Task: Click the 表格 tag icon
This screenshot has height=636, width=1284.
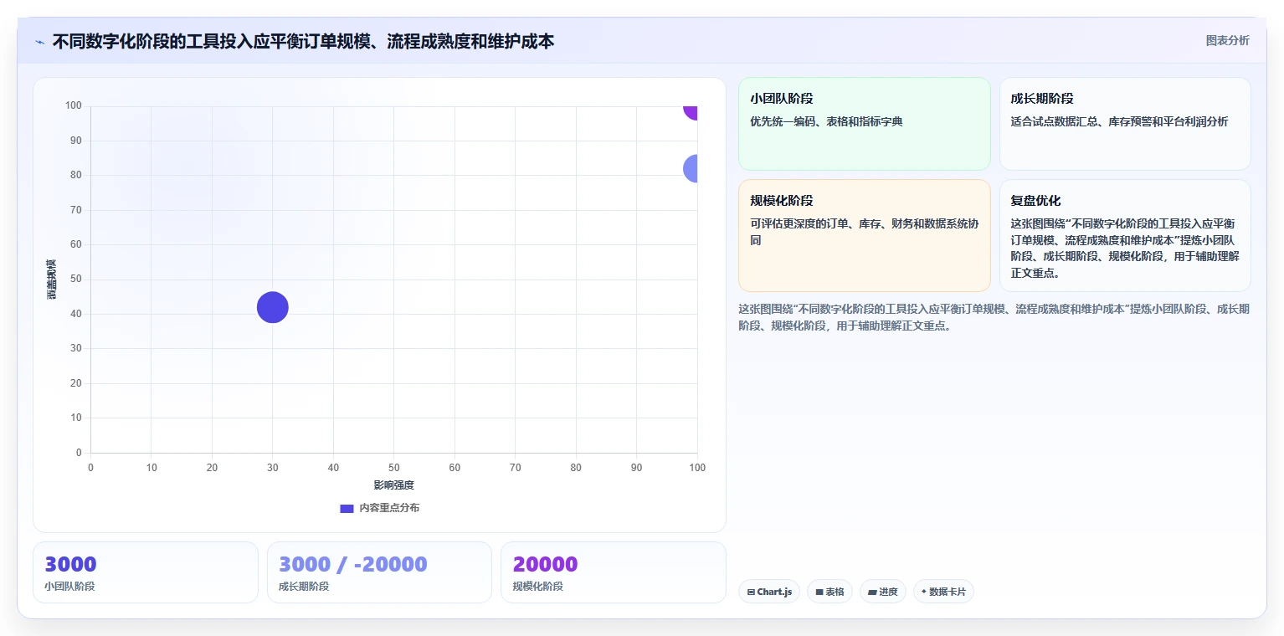Action: (x=819, y=592)
